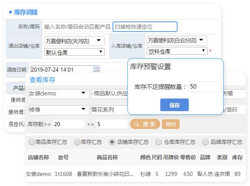Select the 商品库存汇总 radio button
250x186 pixels.
(x=32, y=142)
